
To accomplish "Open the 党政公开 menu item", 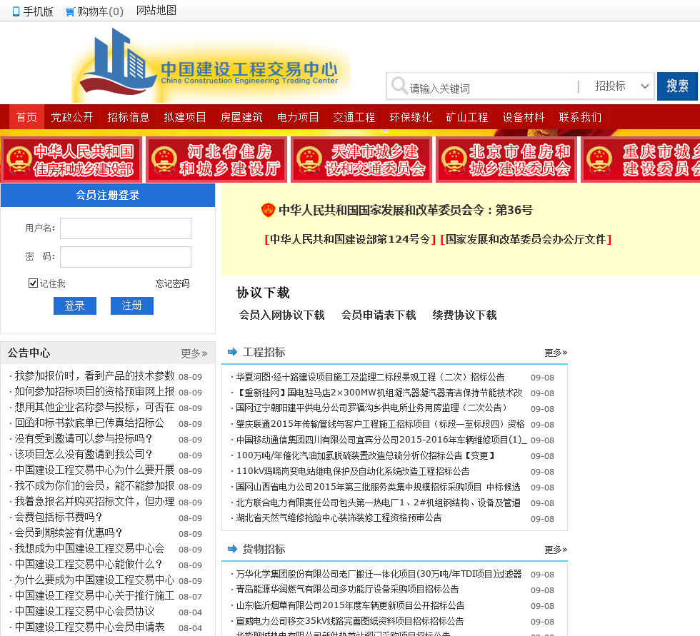I will tap(72, 117).
